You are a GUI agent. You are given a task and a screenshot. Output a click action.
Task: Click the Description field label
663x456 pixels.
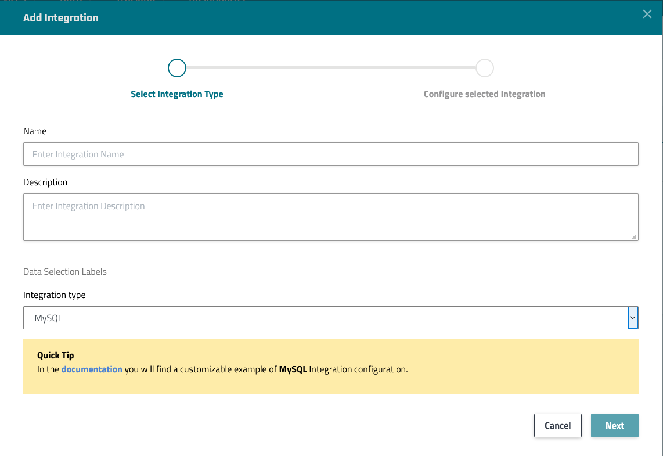(x=45, y=182)
